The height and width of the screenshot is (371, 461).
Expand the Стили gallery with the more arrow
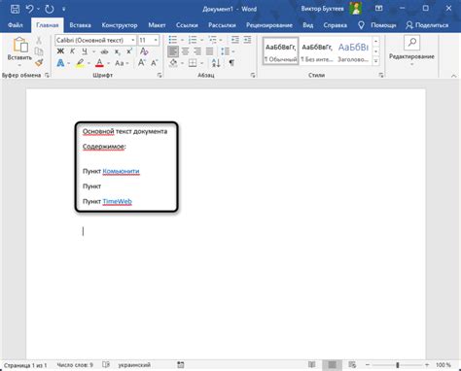376,61
